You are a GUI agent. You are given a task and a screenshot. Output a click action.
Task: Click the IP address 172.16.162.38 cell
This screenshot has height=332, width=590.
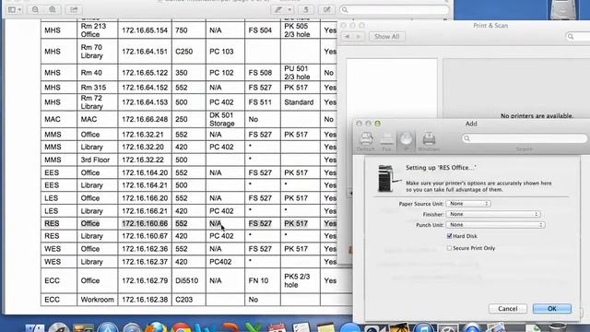tap(145, 300)
